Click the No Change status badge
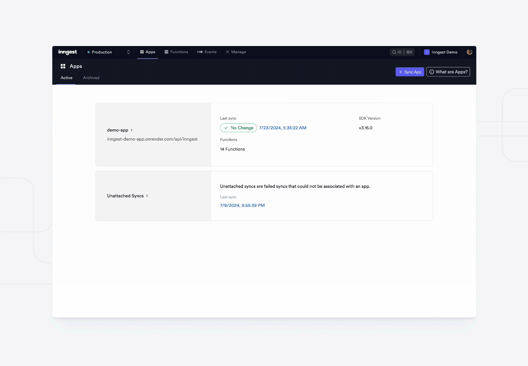Screen dimensions: 528x366 238,128
